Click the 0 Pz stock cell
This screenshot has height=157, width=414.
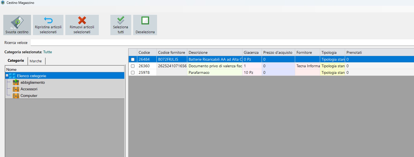(x=252, y=59)
